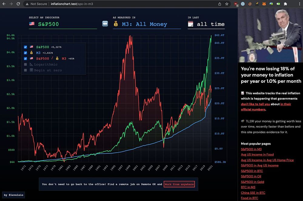Click the +3,643% value in legend
This screenshot has height=201, width=303.
pos(48,53)
